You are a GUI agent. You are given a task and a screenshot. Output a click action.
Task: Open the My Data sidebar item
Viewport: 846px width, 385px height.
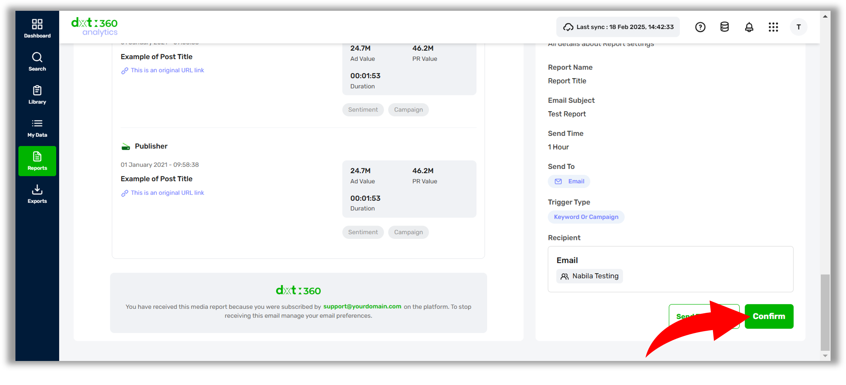pos(37,128)
